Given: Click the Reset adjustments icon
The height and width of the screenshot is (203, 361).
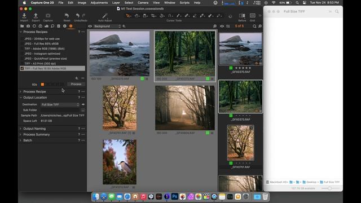Looking at the screenshot, I should (x=67, y=16).
